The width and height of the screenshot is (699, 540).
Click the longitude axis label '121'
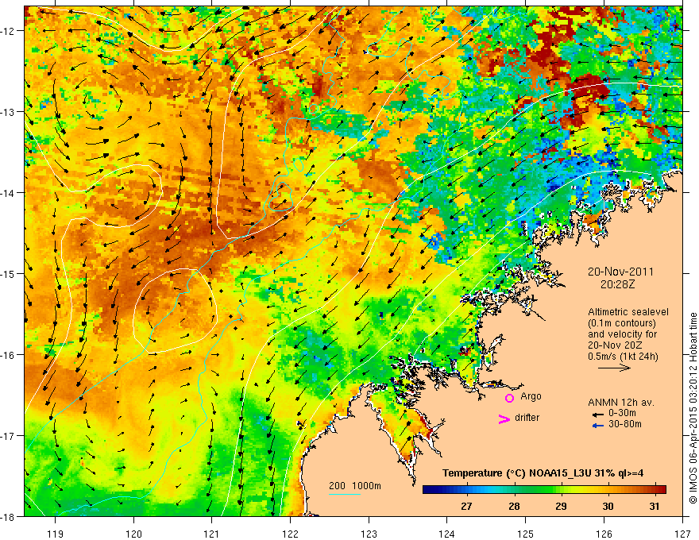point(212,534)
